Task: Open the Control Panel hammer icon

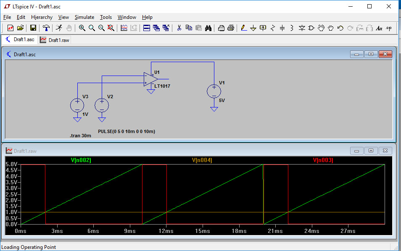Action: pyautogui.click(x=46, y=28)
